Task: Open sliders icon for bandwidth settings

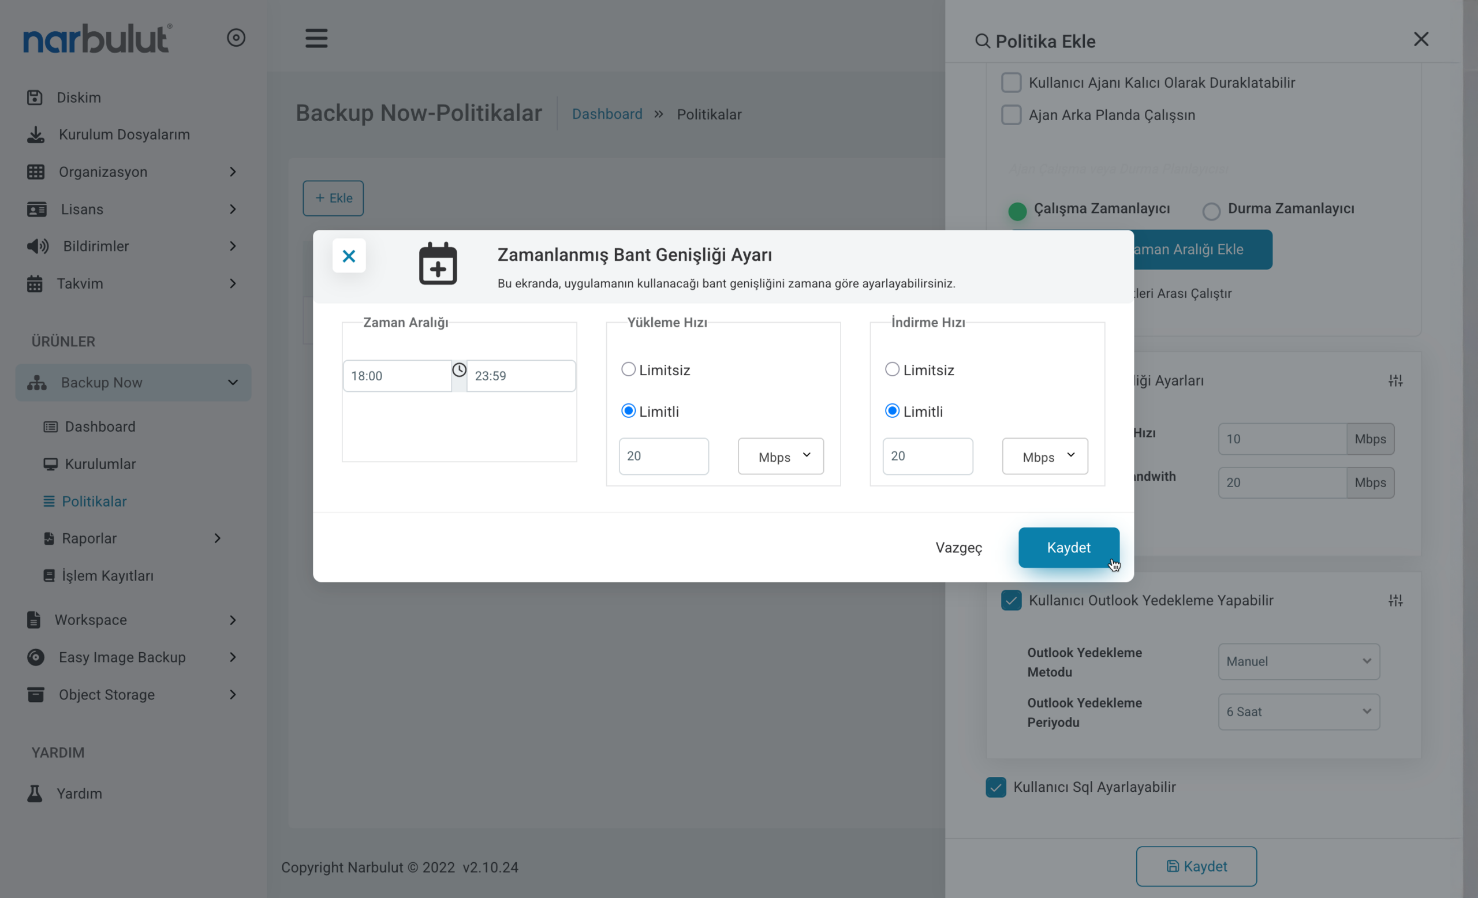Action: pyautogui.click(x=1395, y=381)
